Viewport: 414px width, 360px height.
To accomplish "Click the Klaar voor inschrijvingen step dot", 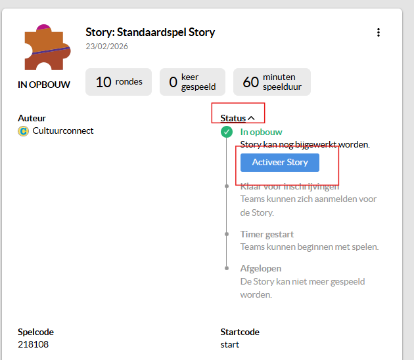I will [x=227, y=186].
